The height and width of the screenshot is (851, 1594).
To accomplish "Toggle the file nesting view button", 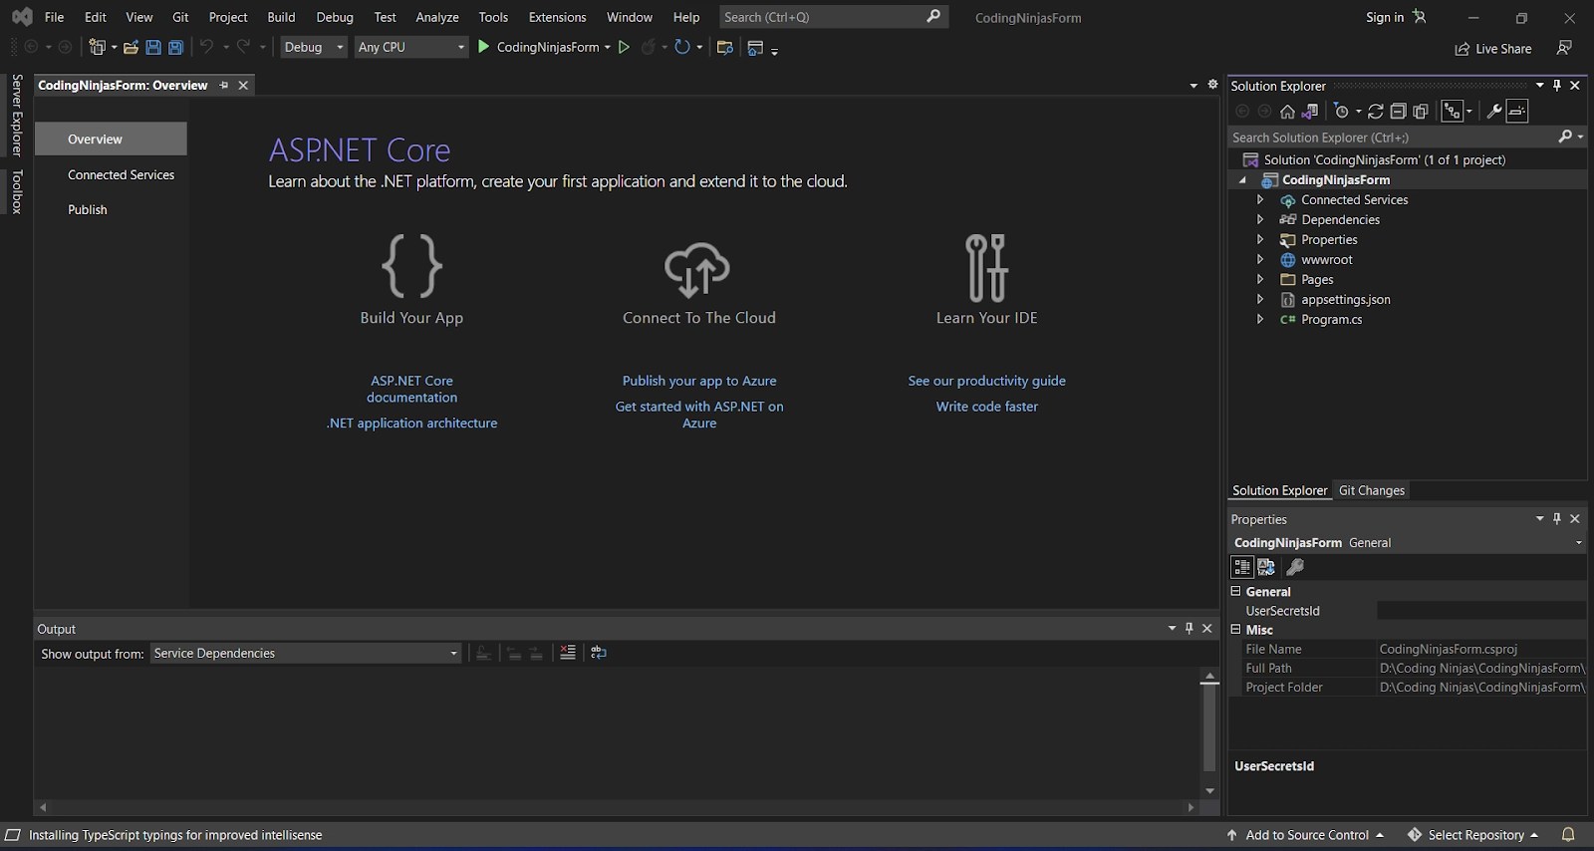I will point(1453,112).
